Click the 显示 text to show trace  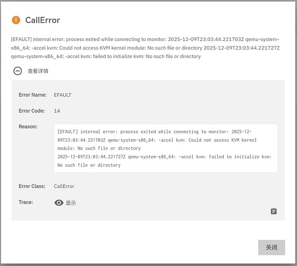(x=71, y=203)
